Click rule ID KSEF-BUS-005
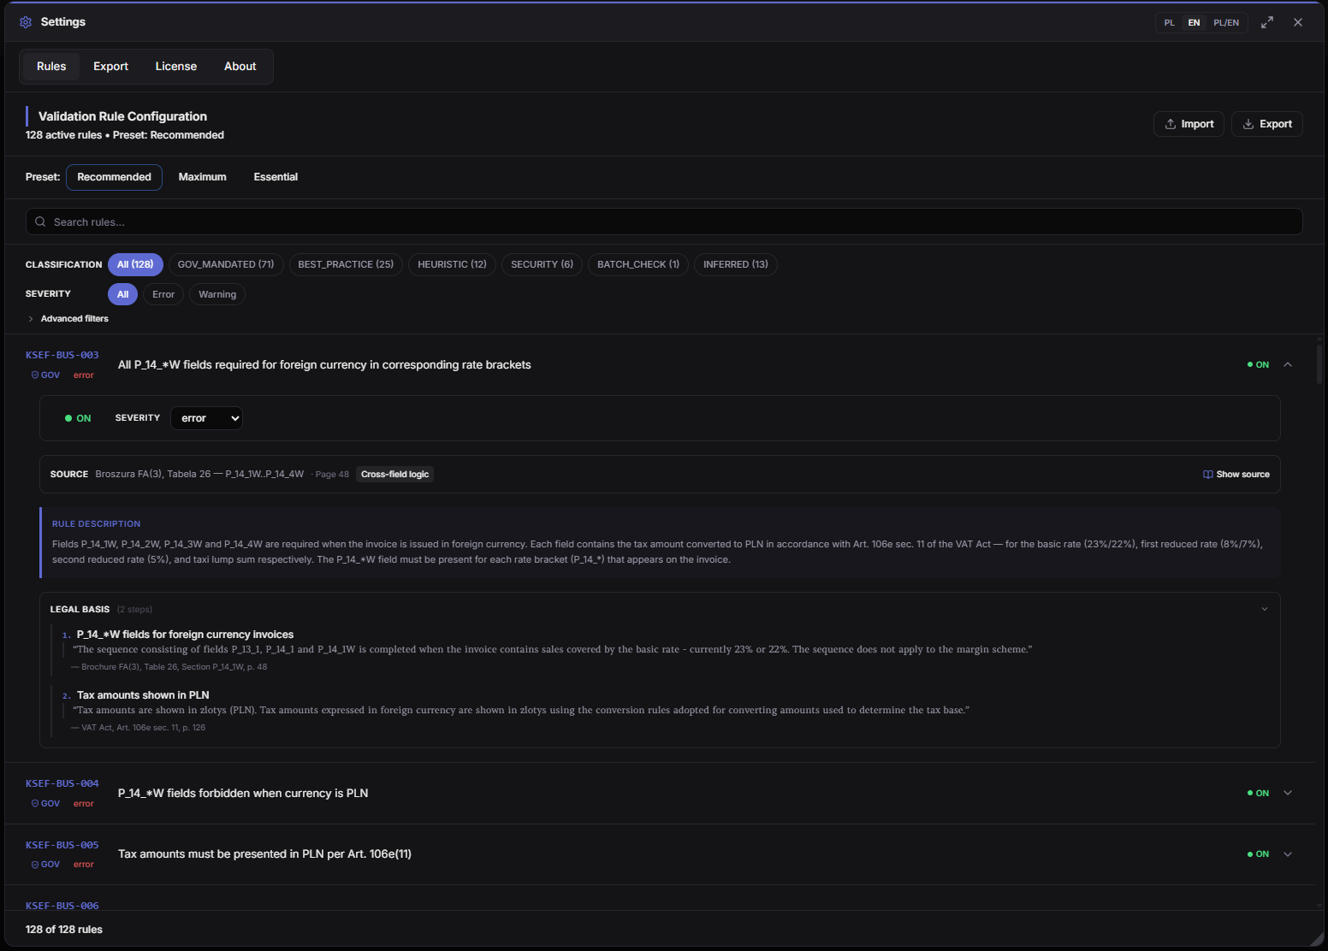 [62, 846]
